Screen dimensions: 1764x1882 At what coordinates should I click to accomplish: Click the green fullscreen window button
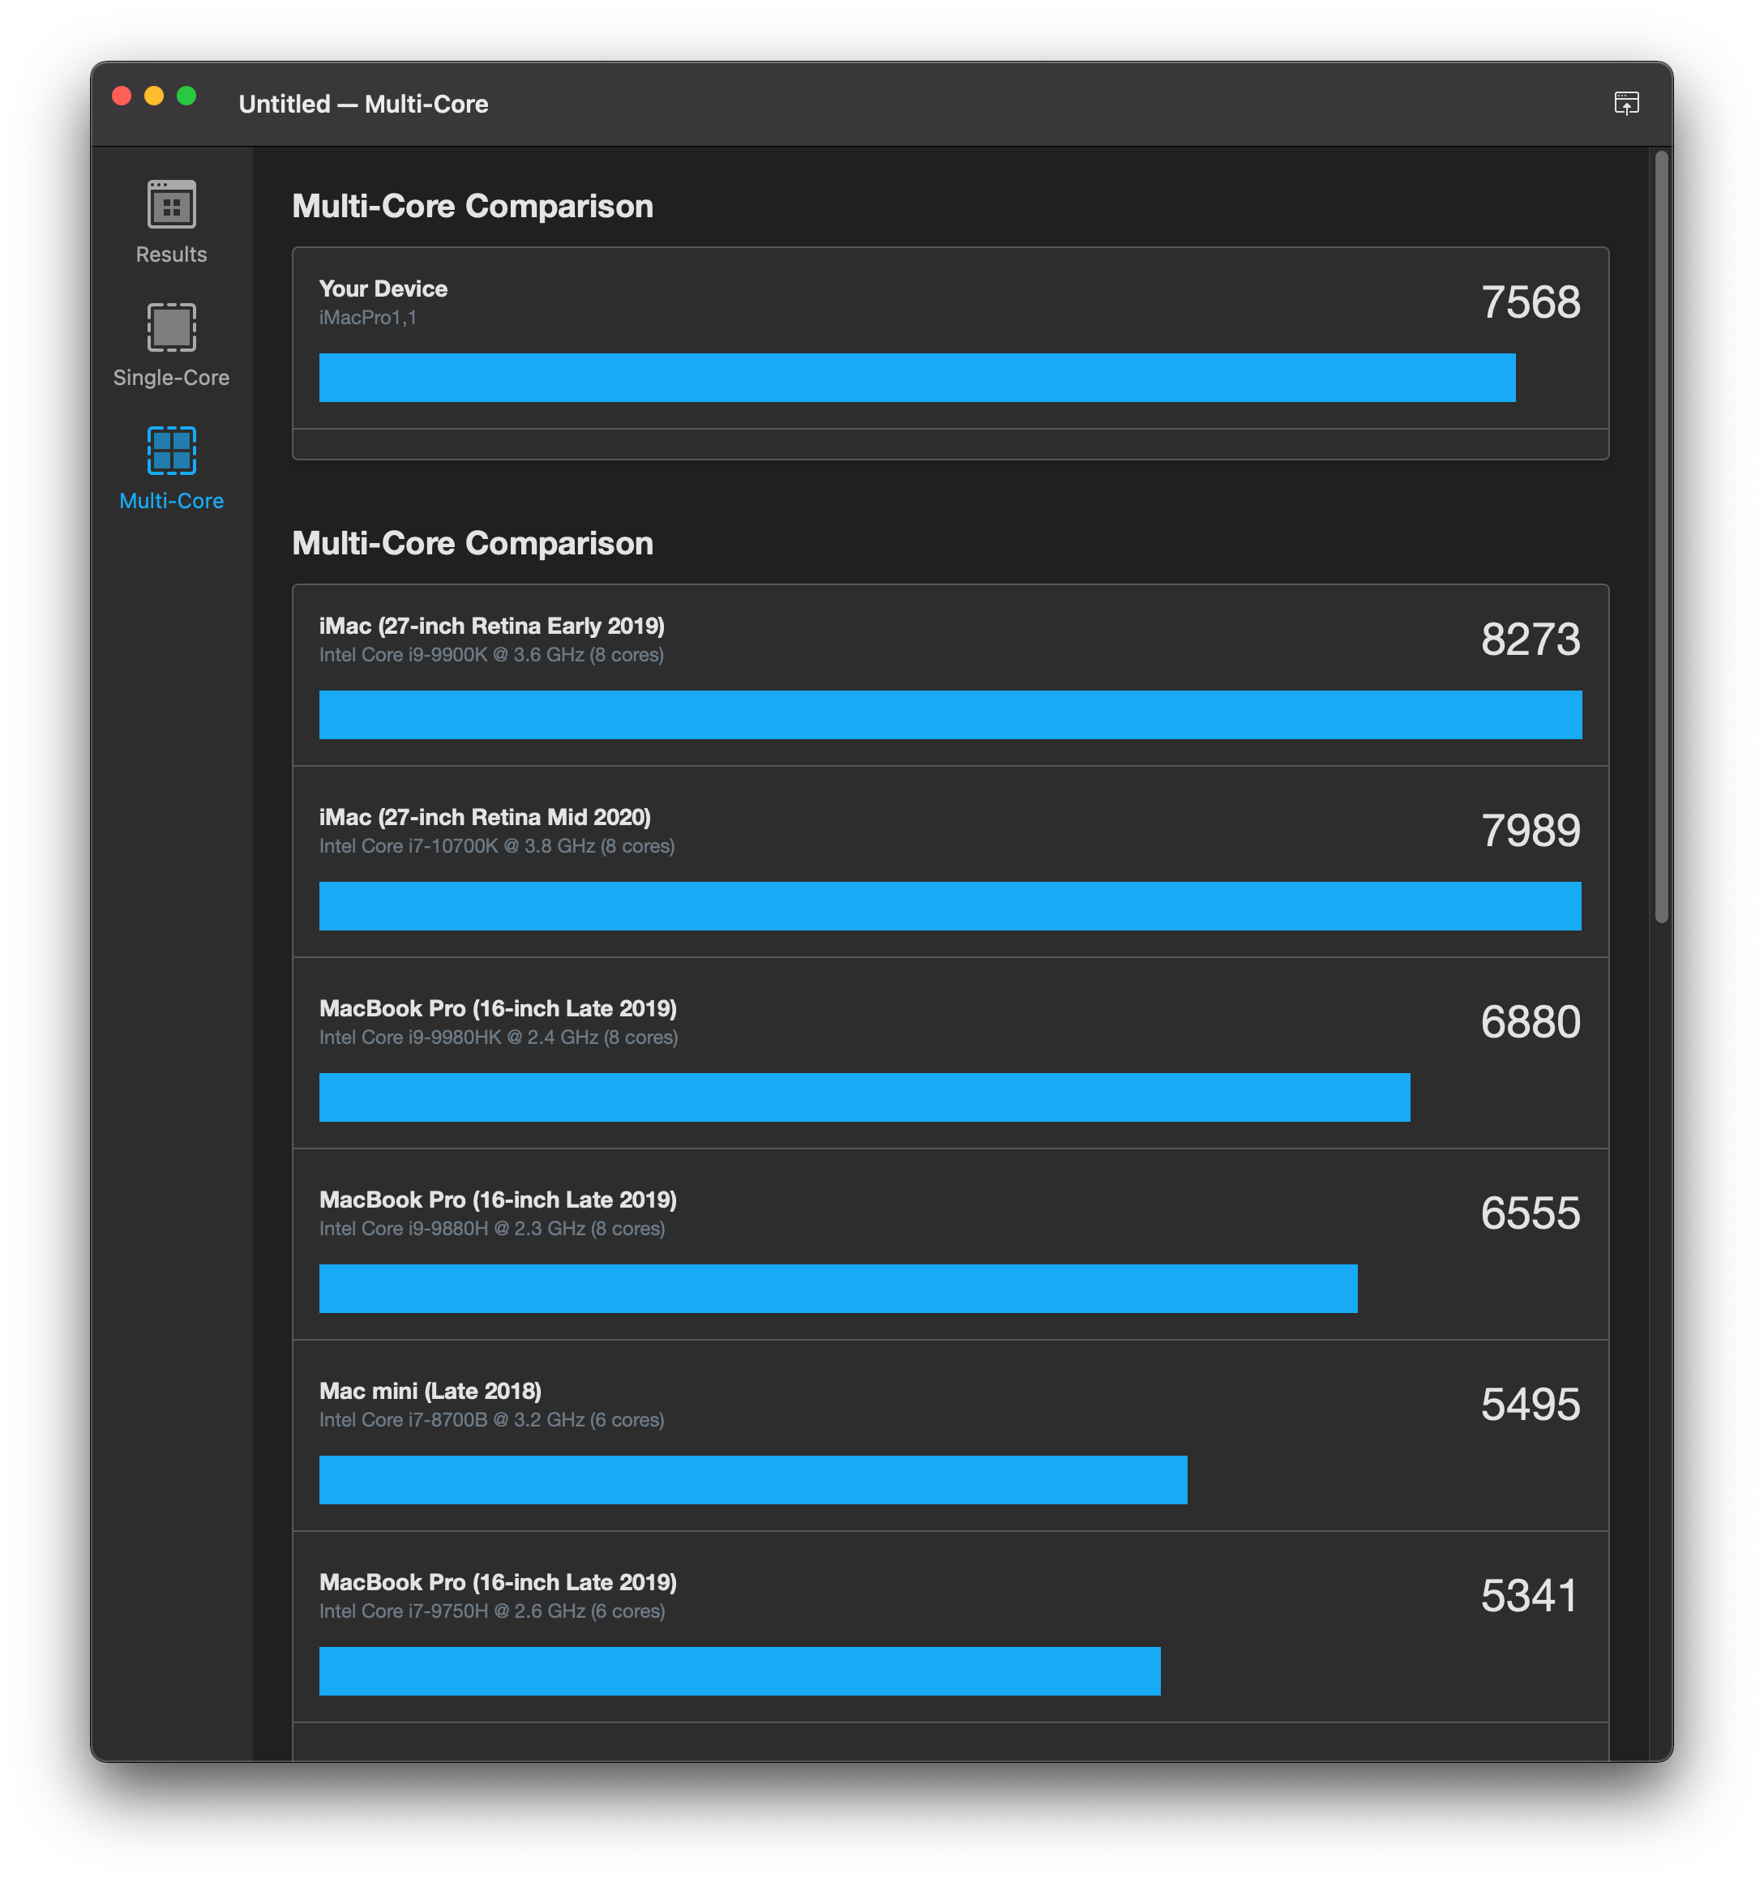coord(186,96)
